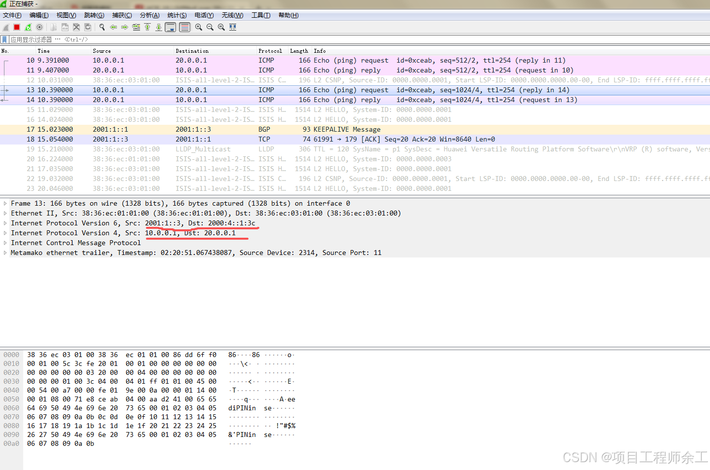710x470 pixels.
Task: Expand the Metamako ethernet trailer row
Action: point(5,253)
